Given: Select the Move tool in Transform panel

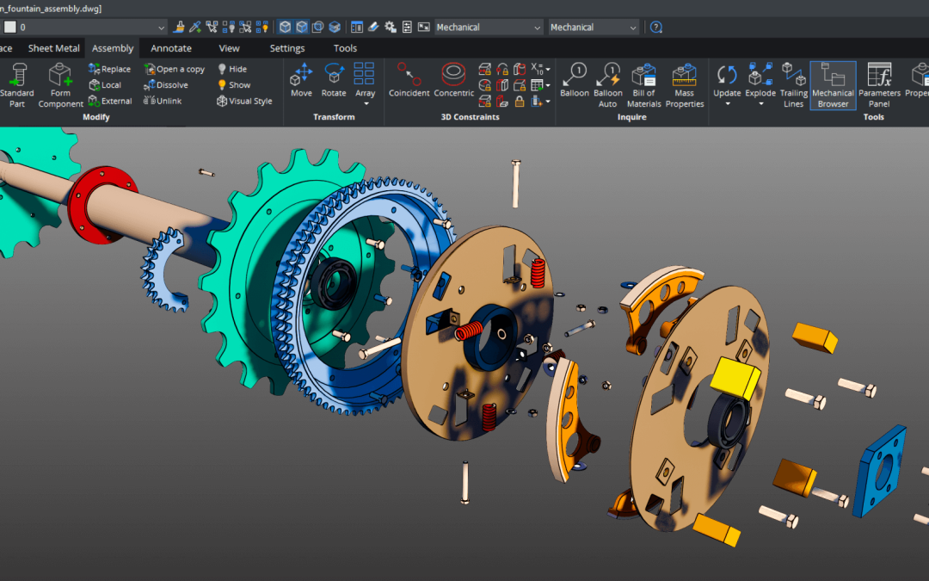Looking at the screenshot, I should click(301, 82).
